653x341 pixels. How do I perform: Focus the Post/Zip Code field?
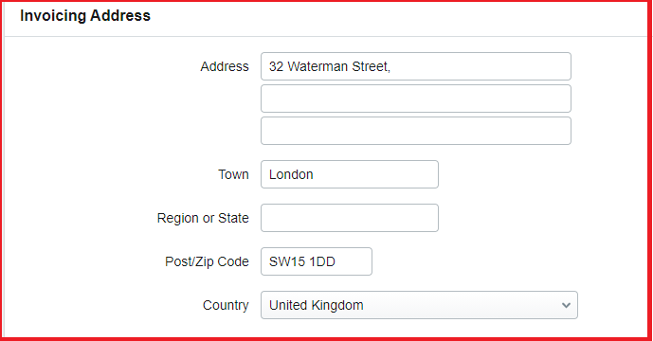(317, 261)
